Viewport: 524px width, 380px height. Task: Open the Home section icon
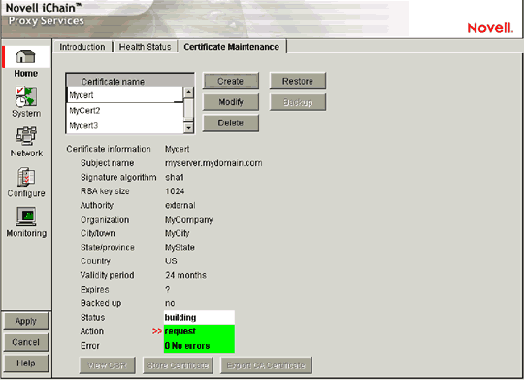pos(26,56)
